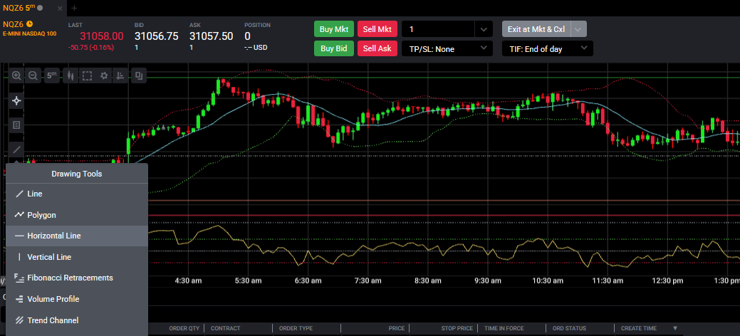
Task: Open the TP/SL: None dropdown
Action: (x=447, y=48)
